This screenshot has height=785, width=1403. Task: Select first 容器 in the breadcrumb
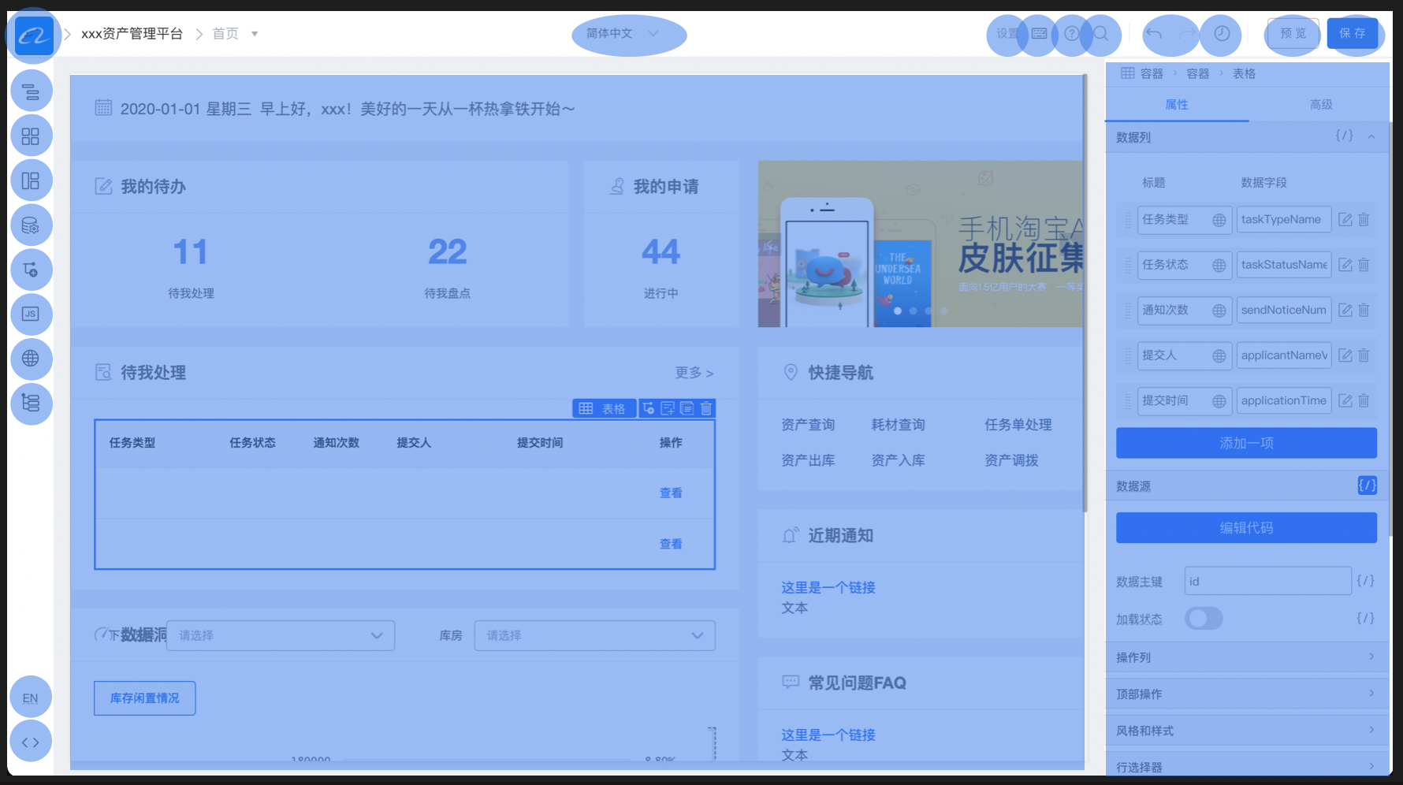click(x=1152, y=74)
